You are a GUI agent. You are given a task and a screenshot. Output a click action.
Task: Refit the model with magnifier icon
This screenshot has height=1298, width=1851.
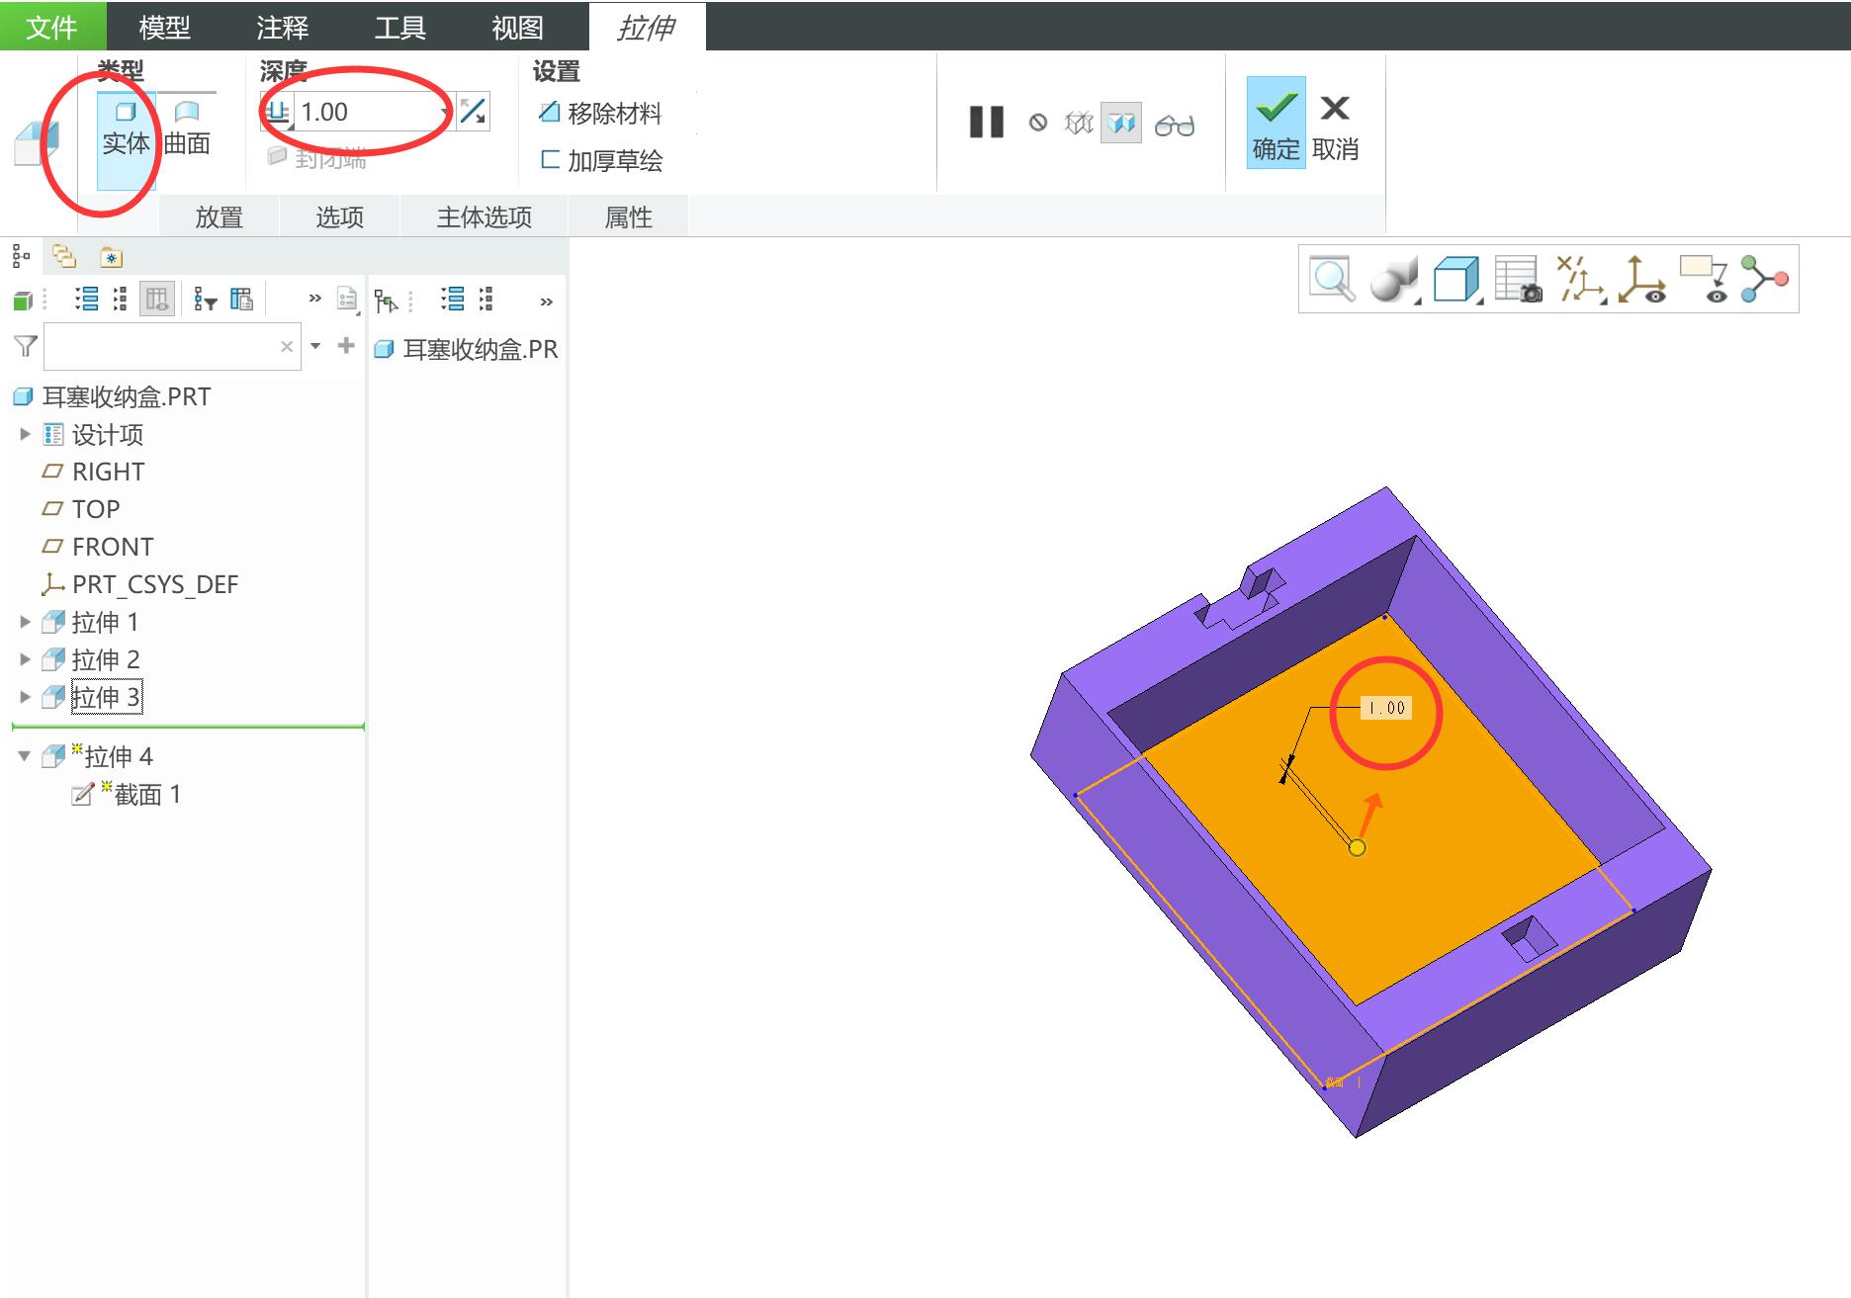click(x=1332, y=279)
